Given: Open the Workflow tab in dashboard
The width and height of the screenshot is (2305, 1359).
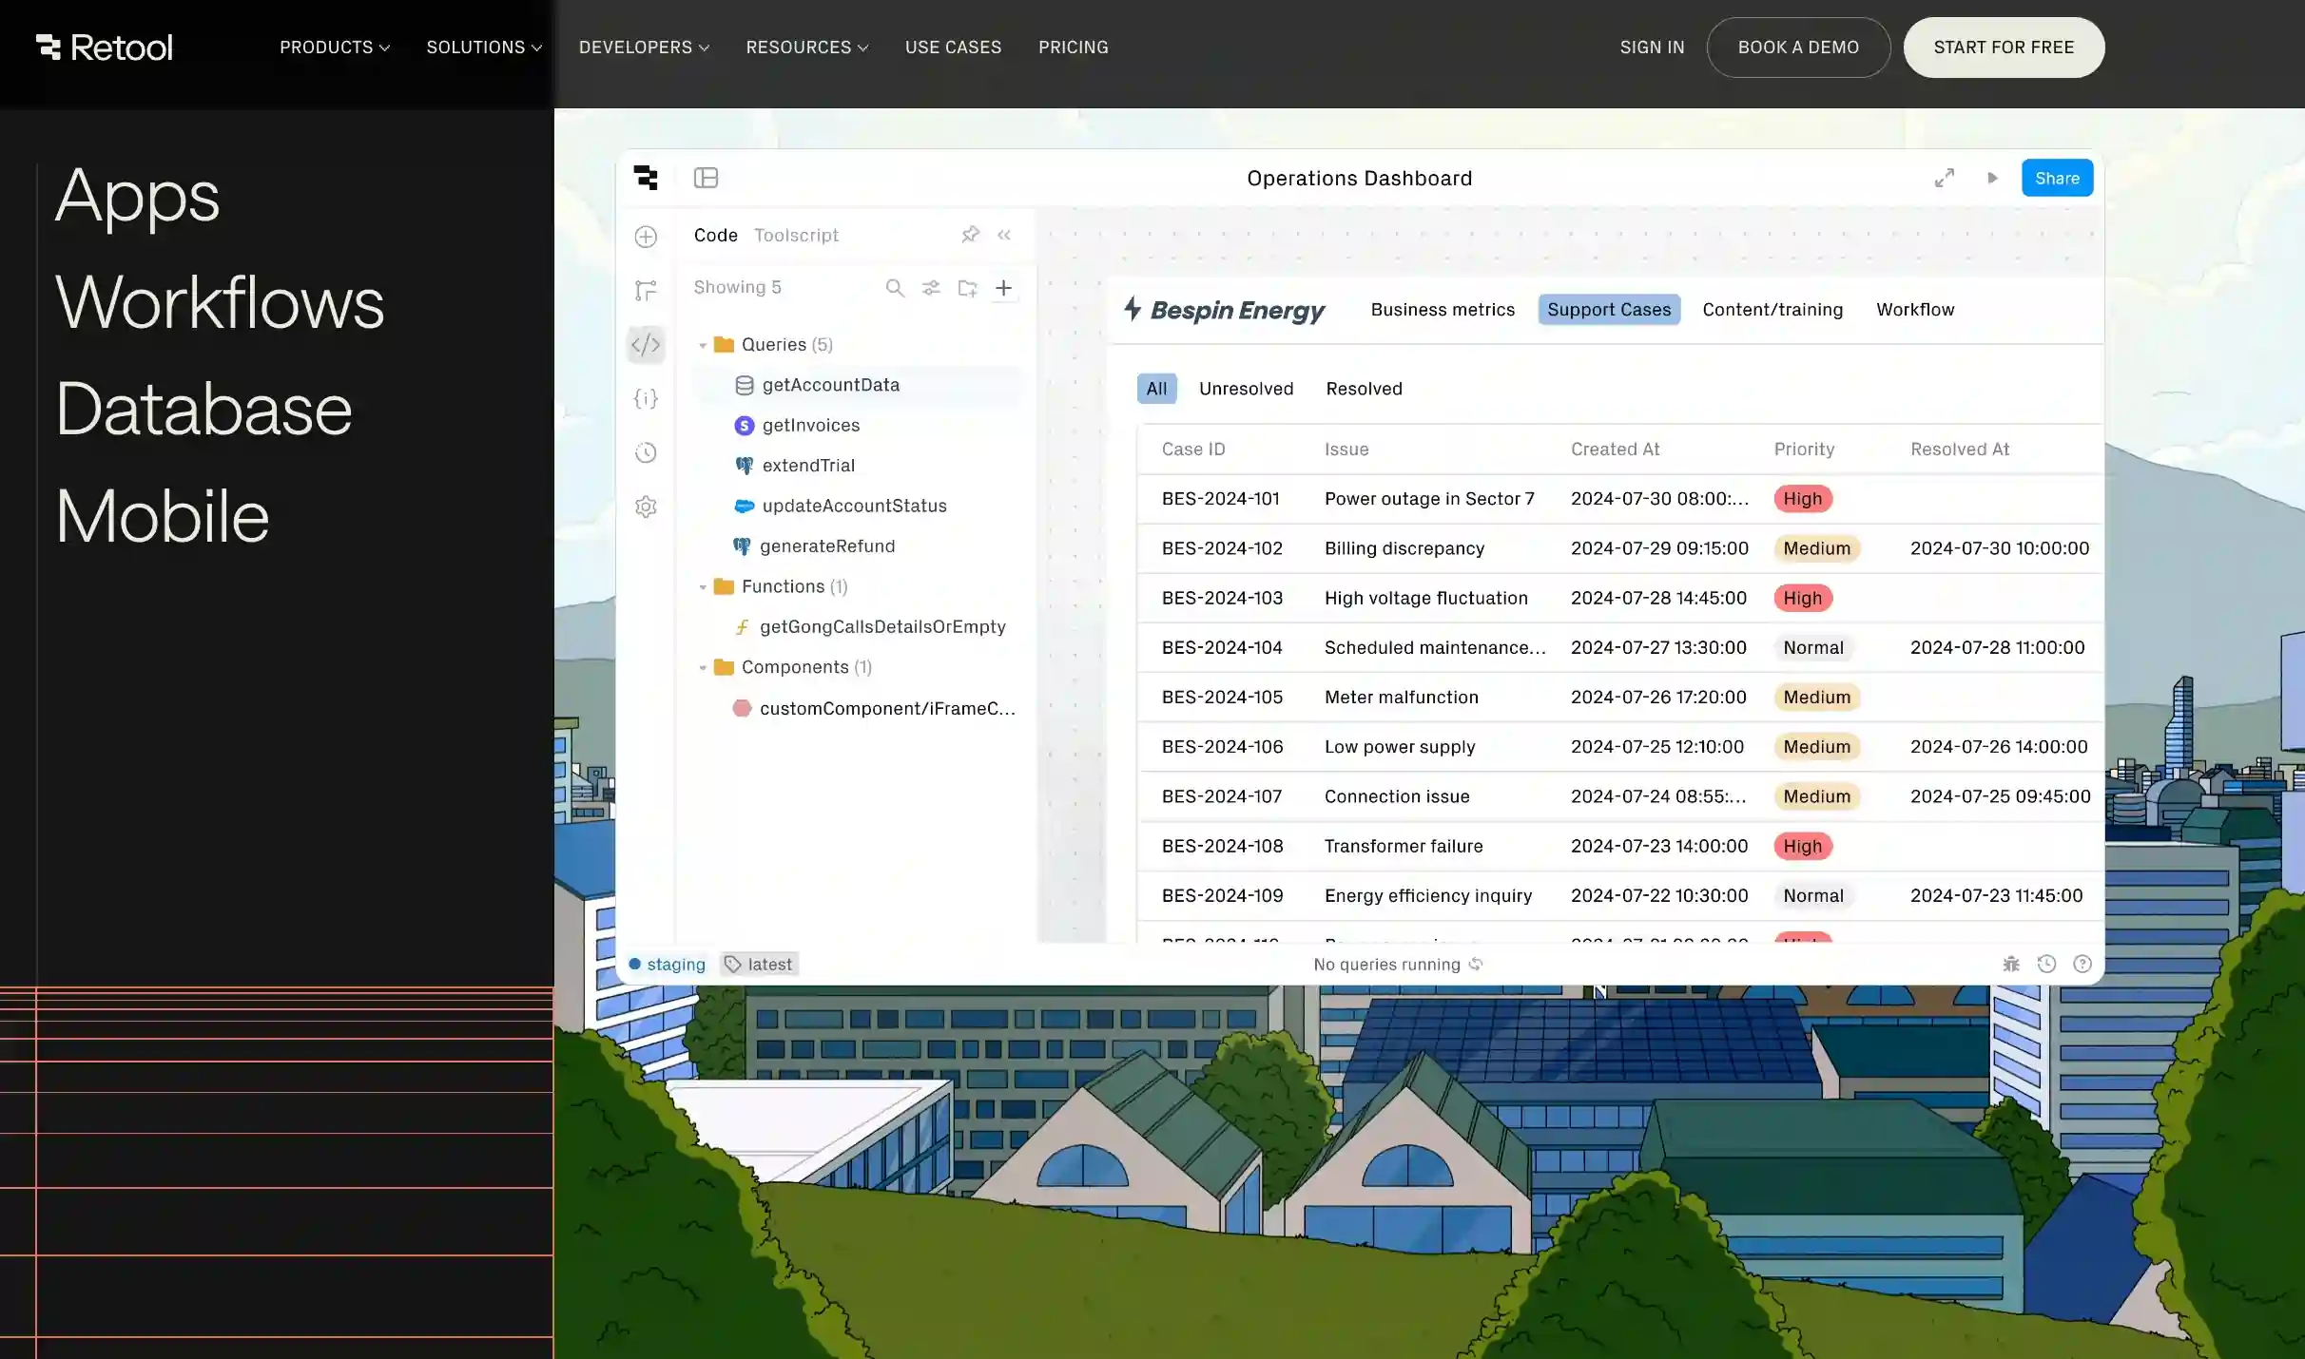Looking at the screenshot, I should (x=1915, y=310).
